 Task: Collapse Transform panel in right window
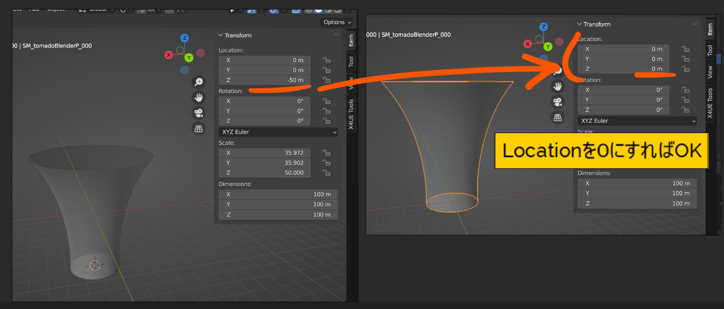(x=579, y=24)
